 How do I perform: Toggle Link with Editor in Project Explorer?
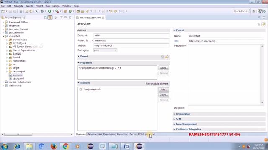pos(50,17)
